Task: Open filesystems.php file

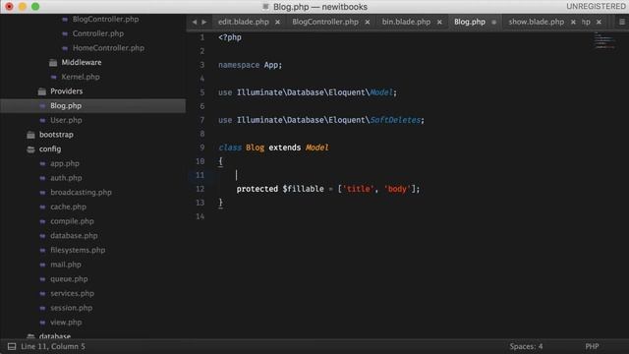Action: click(x=78, y=251)
